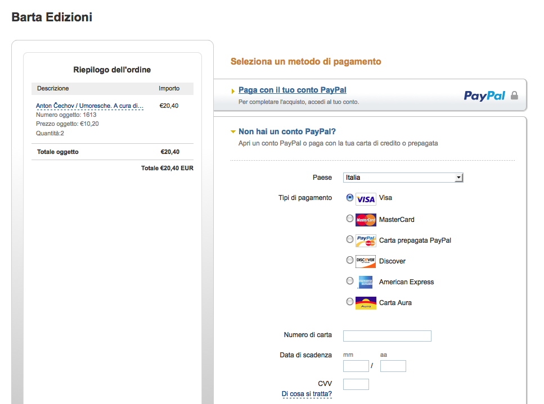Click the 'Barta Edizioni' merchant title
The image size is (544, 404).
coord(52,17)
